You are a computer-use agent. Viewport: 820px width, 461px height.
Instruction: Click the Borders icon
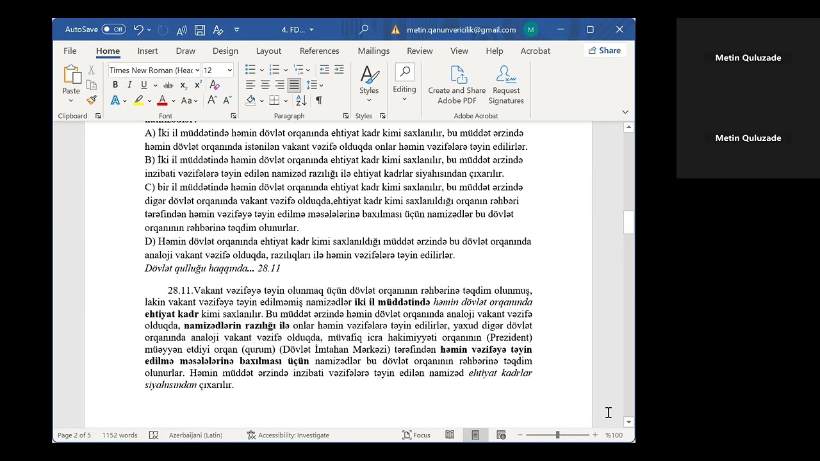point(274,101)
